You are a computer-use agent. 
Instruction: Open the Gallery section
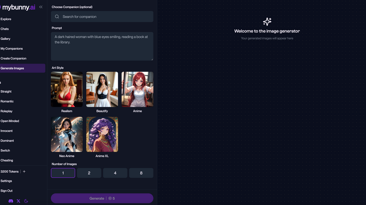pos(5,39)
